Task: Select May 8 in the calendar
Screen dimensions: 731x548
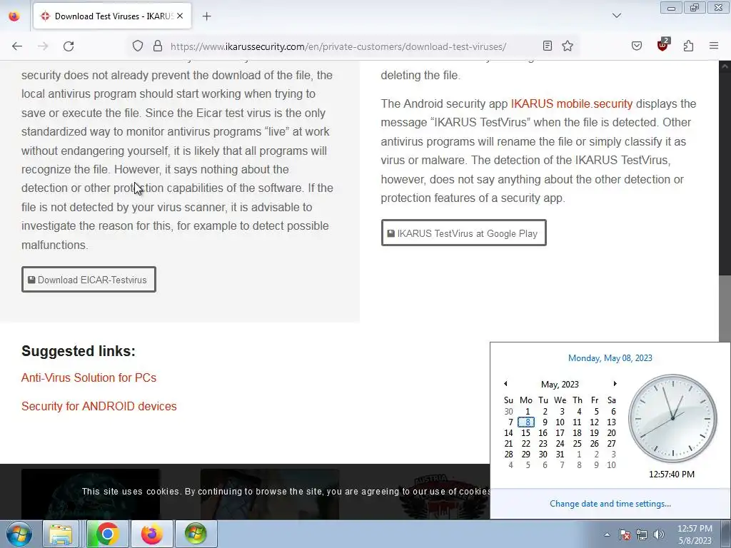Action: [x=526, y=422]
